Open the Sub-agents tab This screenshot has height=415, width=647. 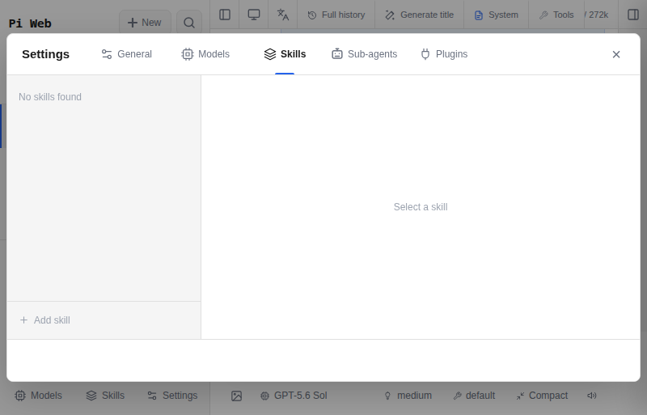pos(365,54)
